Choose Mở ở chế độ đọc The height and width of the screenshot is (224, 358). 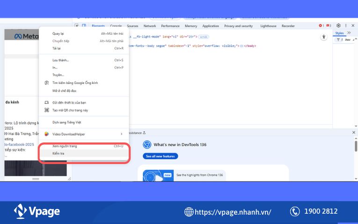[84, 91]
